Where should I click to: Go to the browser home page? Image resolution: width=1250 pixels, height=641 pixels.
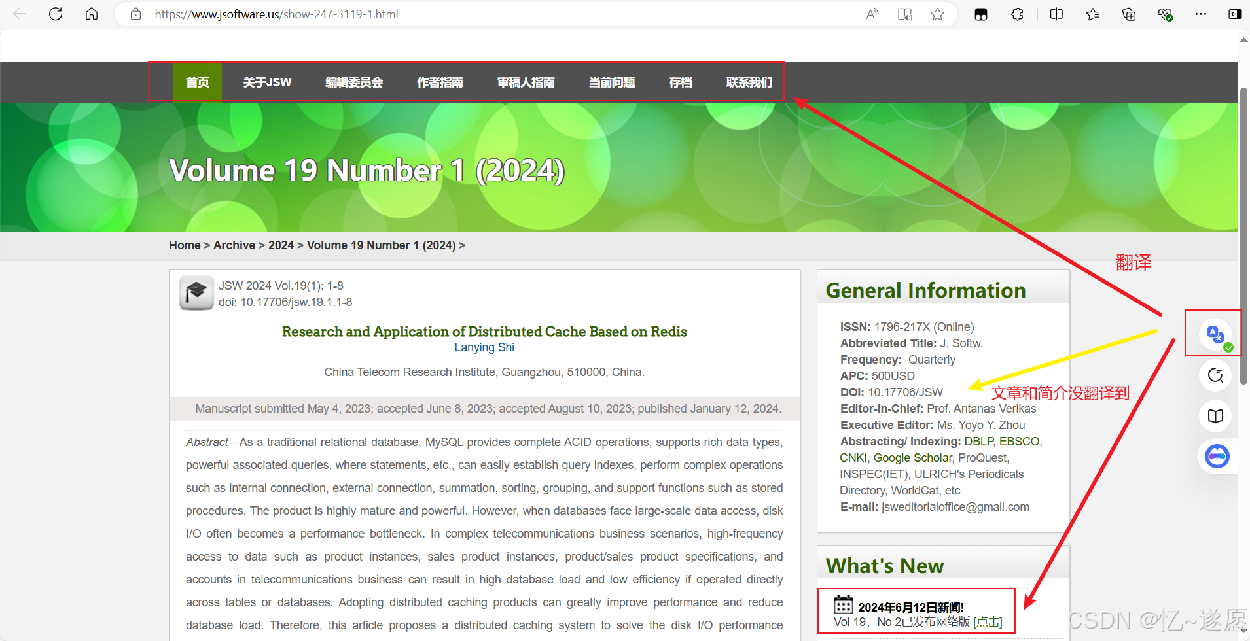(92, 14)
